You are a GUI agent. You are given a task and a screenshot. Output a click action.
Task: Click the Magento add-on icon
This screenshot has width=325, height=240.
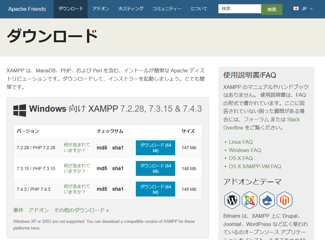click(x=284, y=200)
